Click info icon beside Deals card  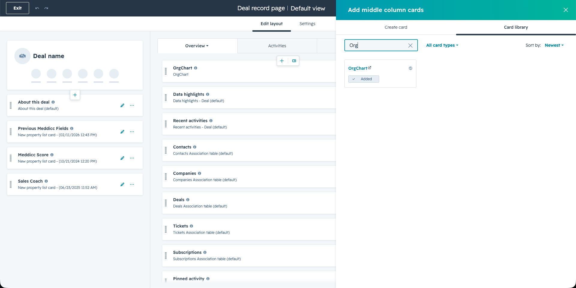tap(188, 200)
